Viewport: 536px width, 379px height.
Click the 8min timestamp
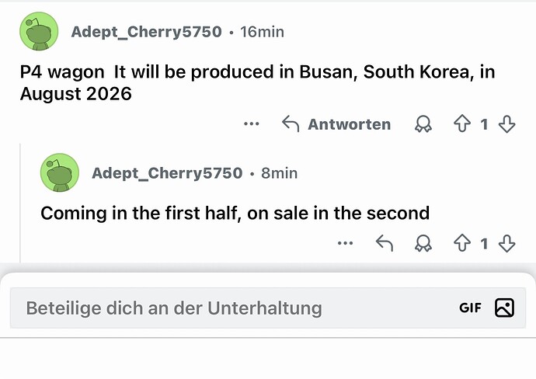279,173
